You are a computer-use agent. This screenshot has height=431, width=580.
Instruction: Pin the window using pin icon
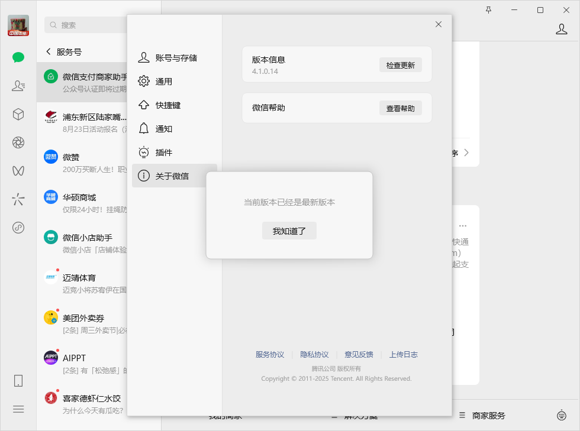tap(488, 10)
